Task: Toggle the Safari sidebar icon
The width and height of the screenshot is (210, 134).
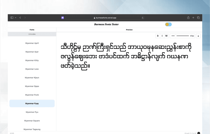Action: pos(12,18)
